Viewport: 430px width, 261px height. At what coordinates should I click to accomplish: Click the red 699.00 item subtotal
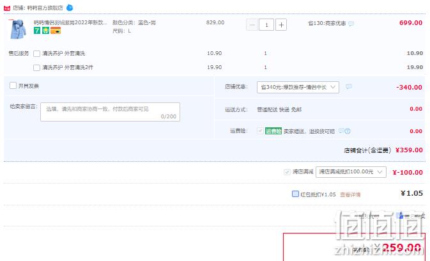(411, 23)
